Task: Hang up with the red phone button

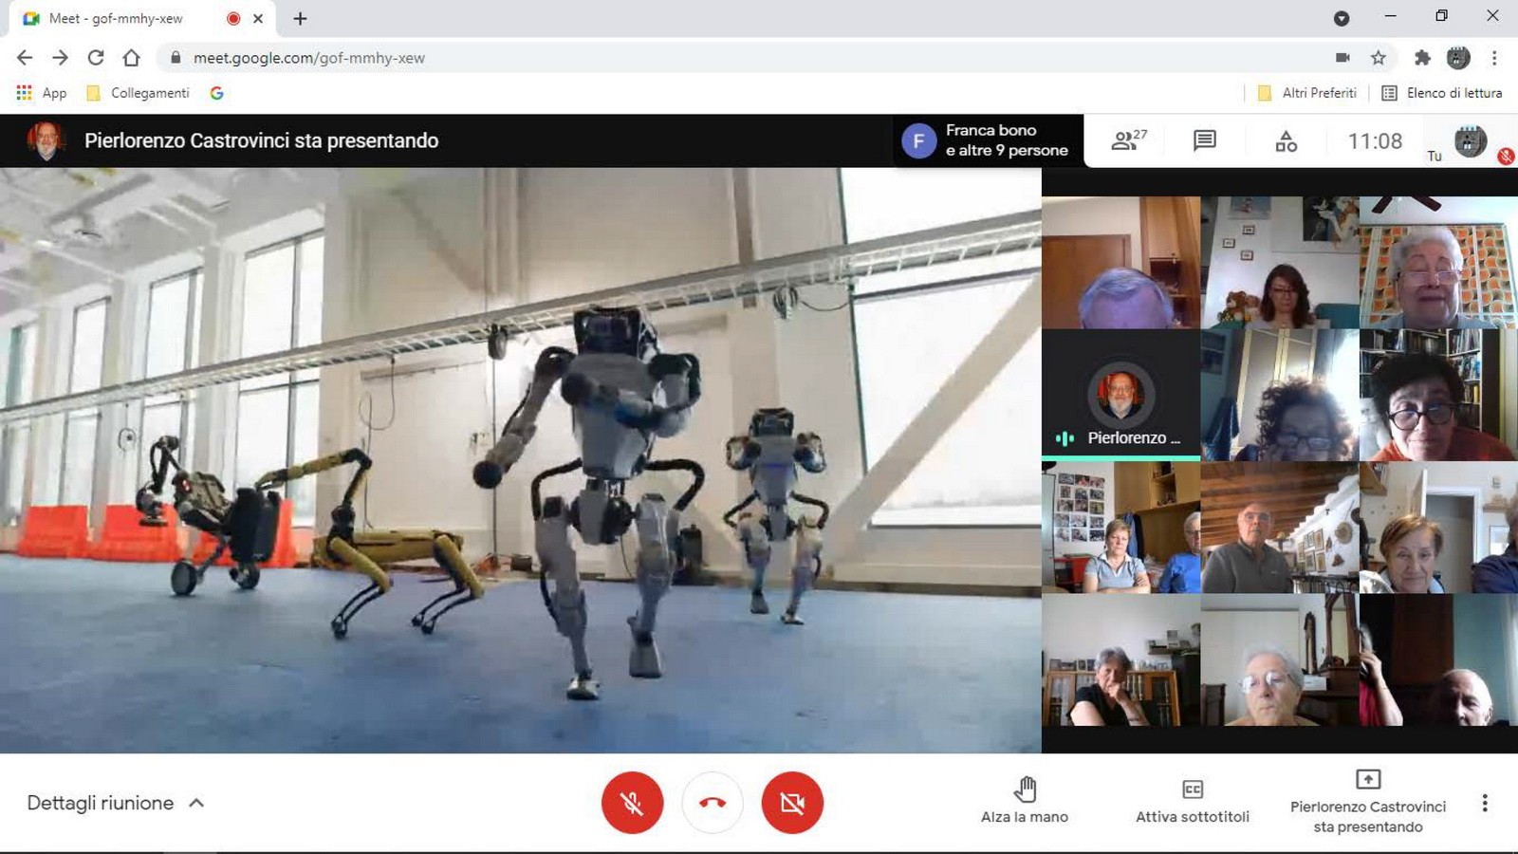Action: click(713, 803)
